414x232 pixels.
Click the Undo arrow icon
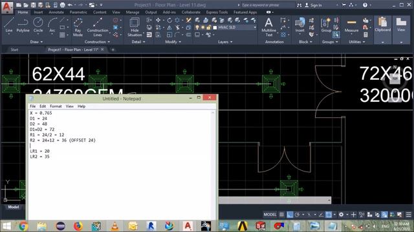[70, 5]
